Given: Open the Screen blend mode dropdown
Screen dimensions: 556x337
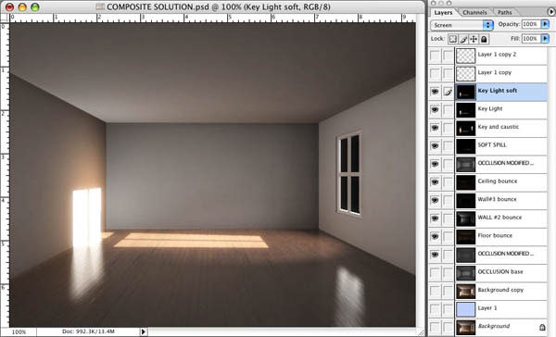Looking at the screenshot, I should click(461, 25).
